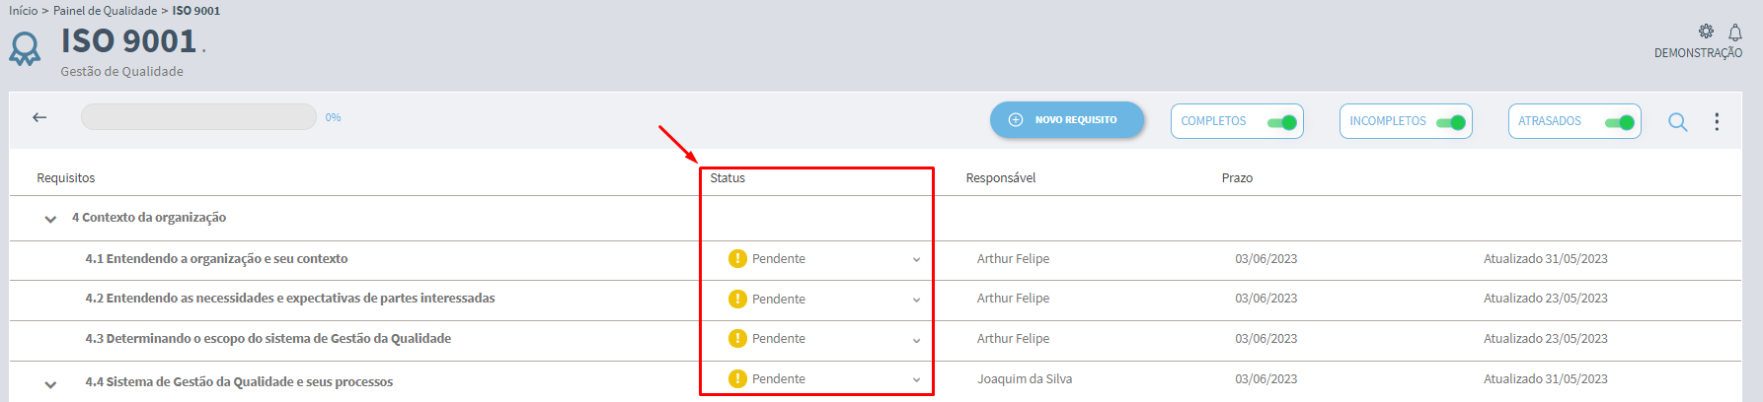Click pending warning icon for requirement 4.3

pos(737,338)
